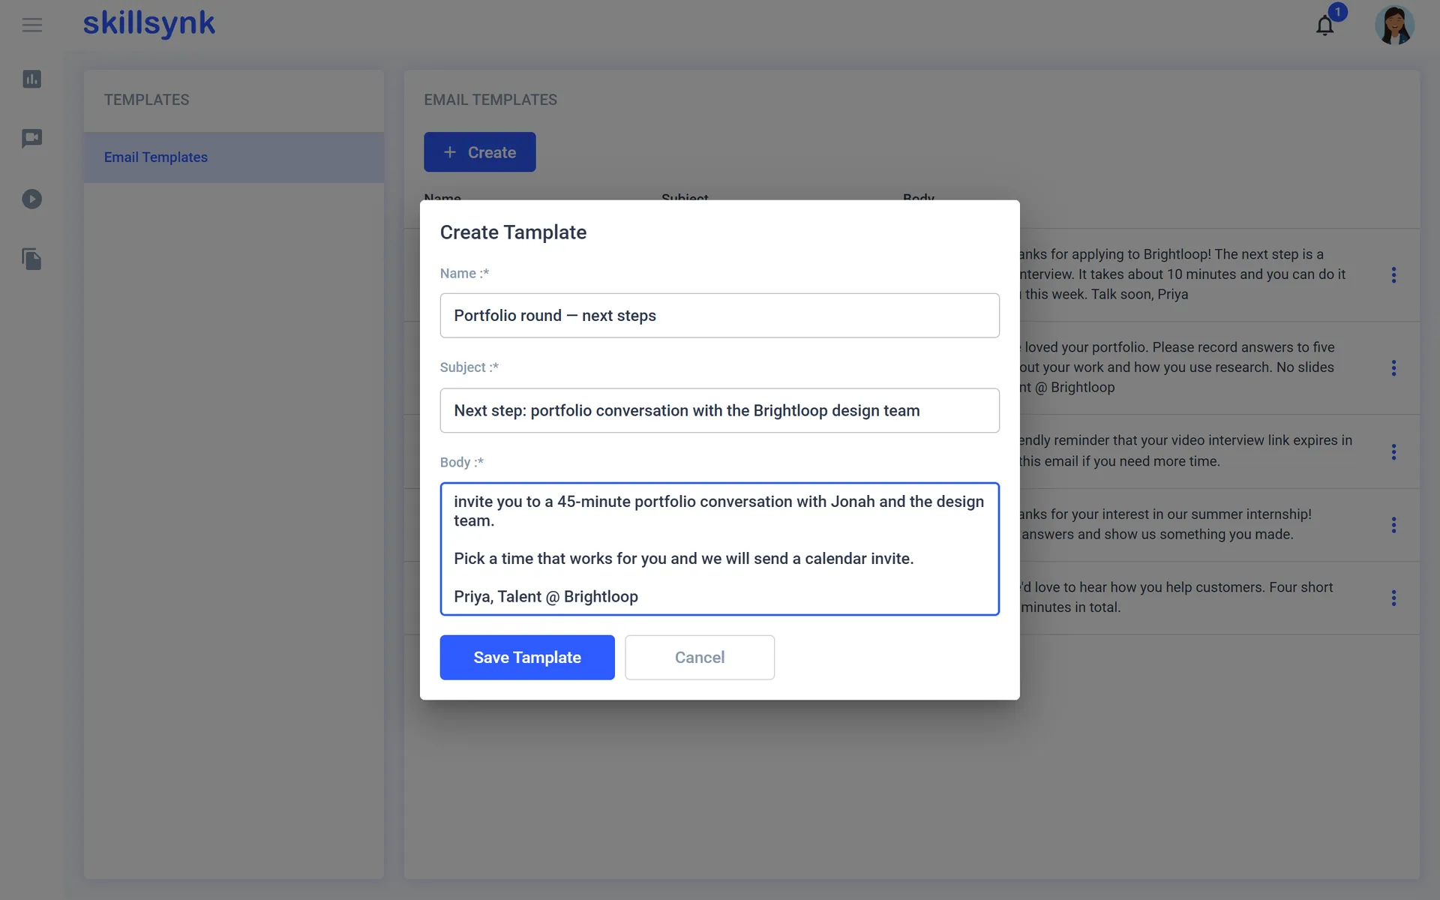Click the 'TEMPLATES' panel heading
Image resolution: width=1440 pixels, height=900 pixels.
coord(146,100)
